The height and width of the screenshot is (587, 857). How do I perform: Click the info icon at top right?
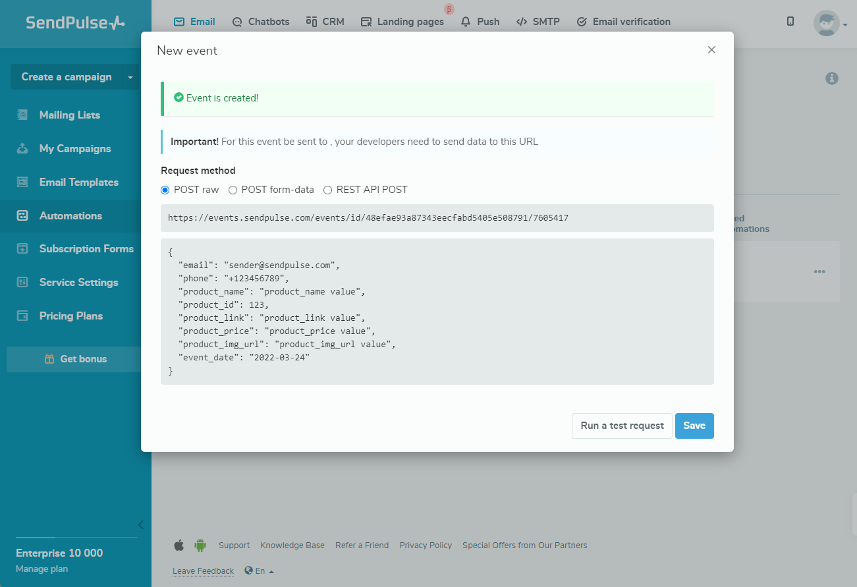pyautogui.click(x=832, y=78)
